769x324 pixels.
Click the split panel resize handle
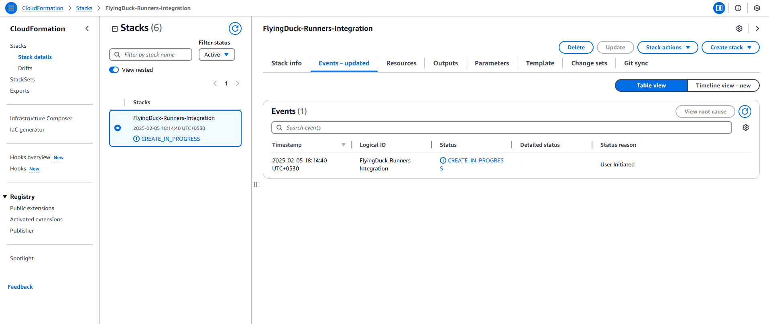pos(256,184)
